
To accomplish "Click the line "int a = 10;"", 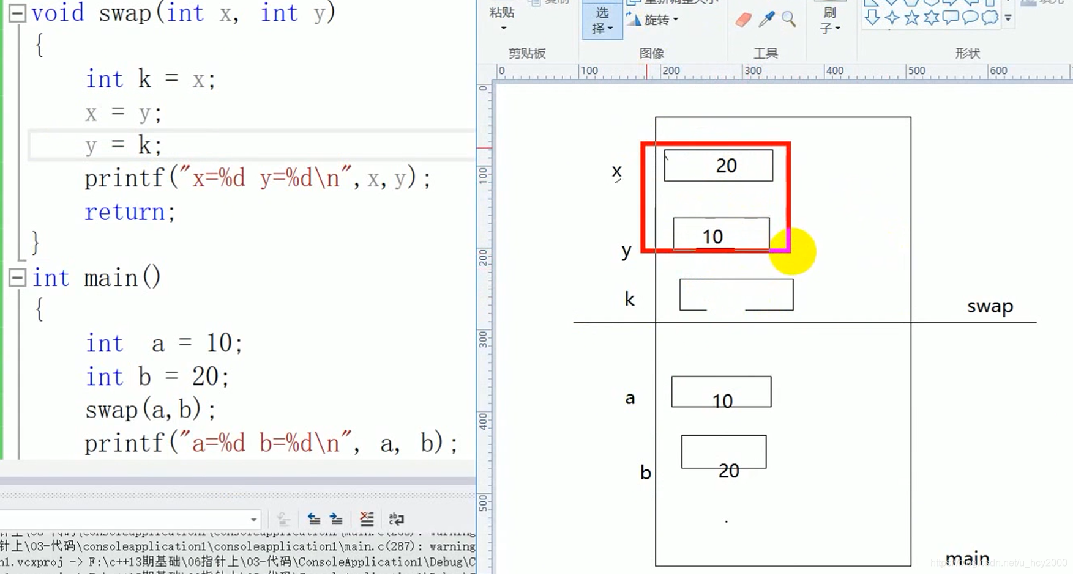I will coord(164,344).
